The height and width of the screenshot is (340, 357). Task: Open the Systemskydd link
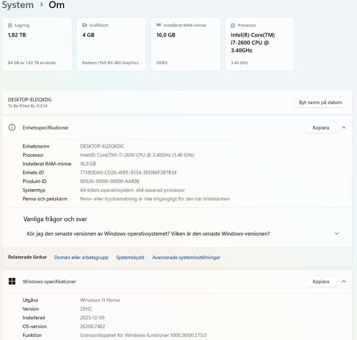point(130,257)
